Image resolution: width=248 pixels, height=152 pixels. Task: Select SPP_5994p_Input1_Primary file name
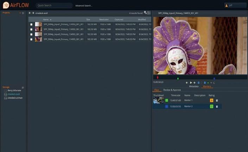[64, 24]
